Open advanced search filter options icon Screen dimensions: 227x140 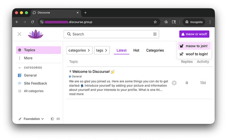155,34
